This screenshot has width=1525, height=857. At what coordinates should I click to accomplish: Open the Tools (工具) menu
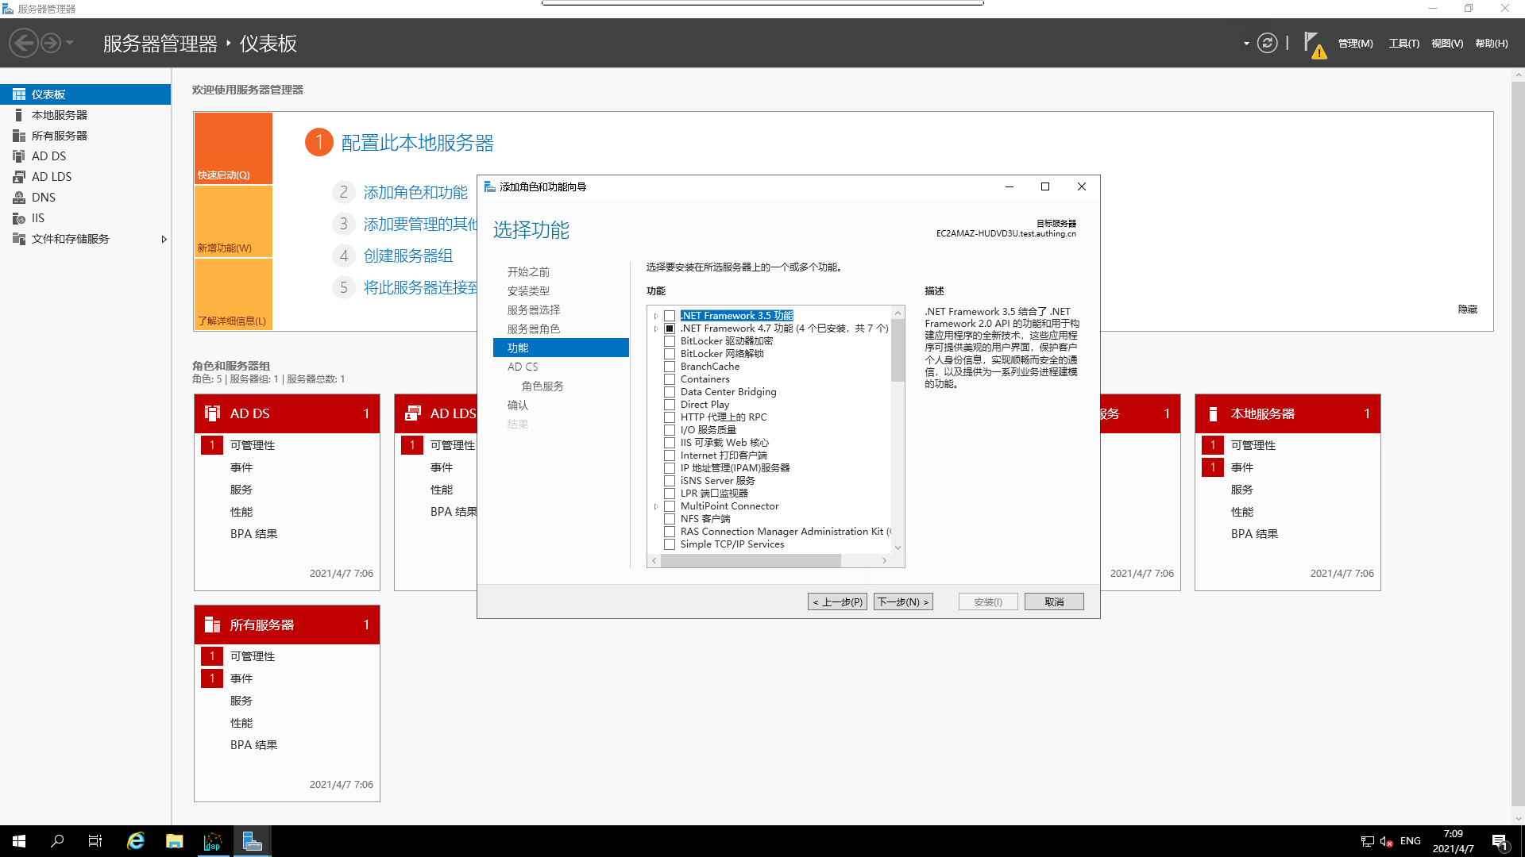pos(1403,44)
